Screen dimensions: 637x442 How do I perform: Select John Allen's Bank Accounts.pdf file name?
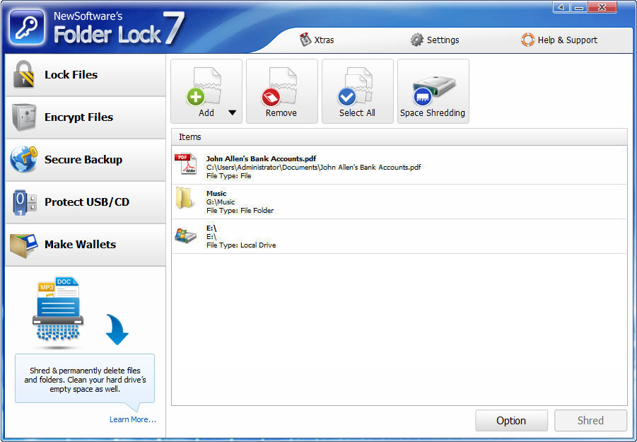coord(261,158)
